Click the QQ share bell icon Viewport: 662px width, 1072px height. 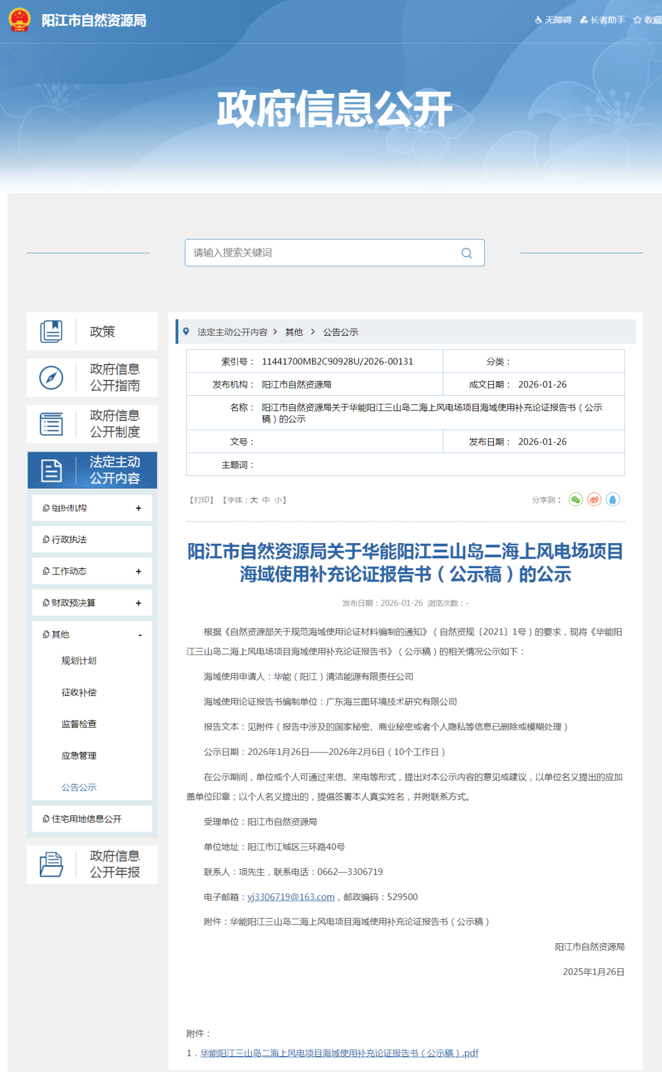click(612, 499)
